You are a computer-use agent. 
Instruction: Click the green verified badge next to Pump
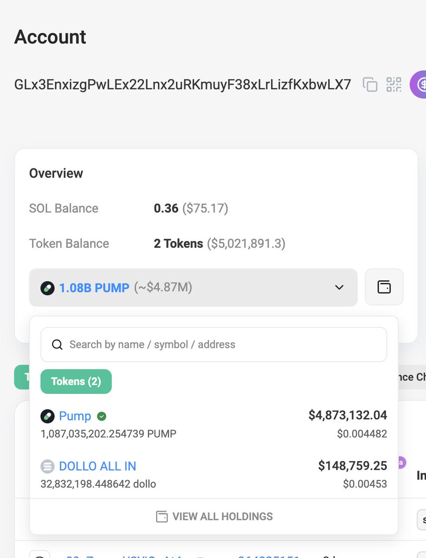click(101, 416)
